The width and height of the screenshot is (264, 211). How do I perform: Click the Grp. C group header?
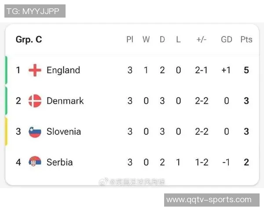pyautogui.click(x=29, y=39)
